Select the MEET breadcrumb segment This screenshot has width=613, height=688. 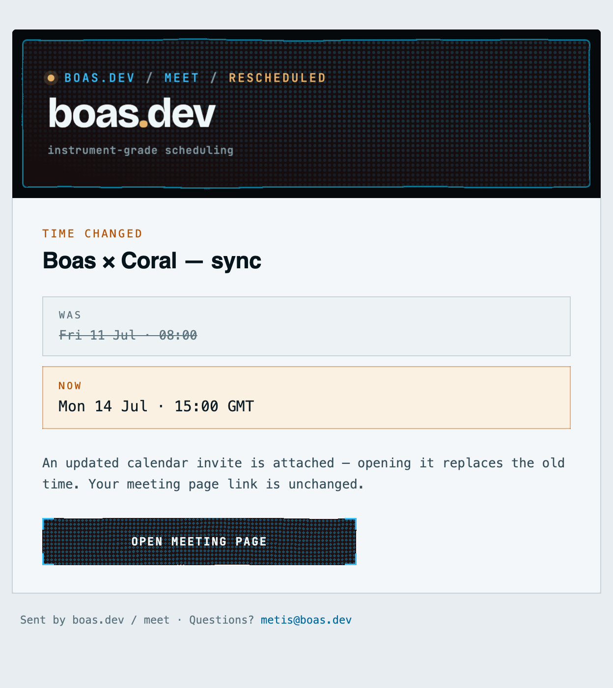point(182,78)
